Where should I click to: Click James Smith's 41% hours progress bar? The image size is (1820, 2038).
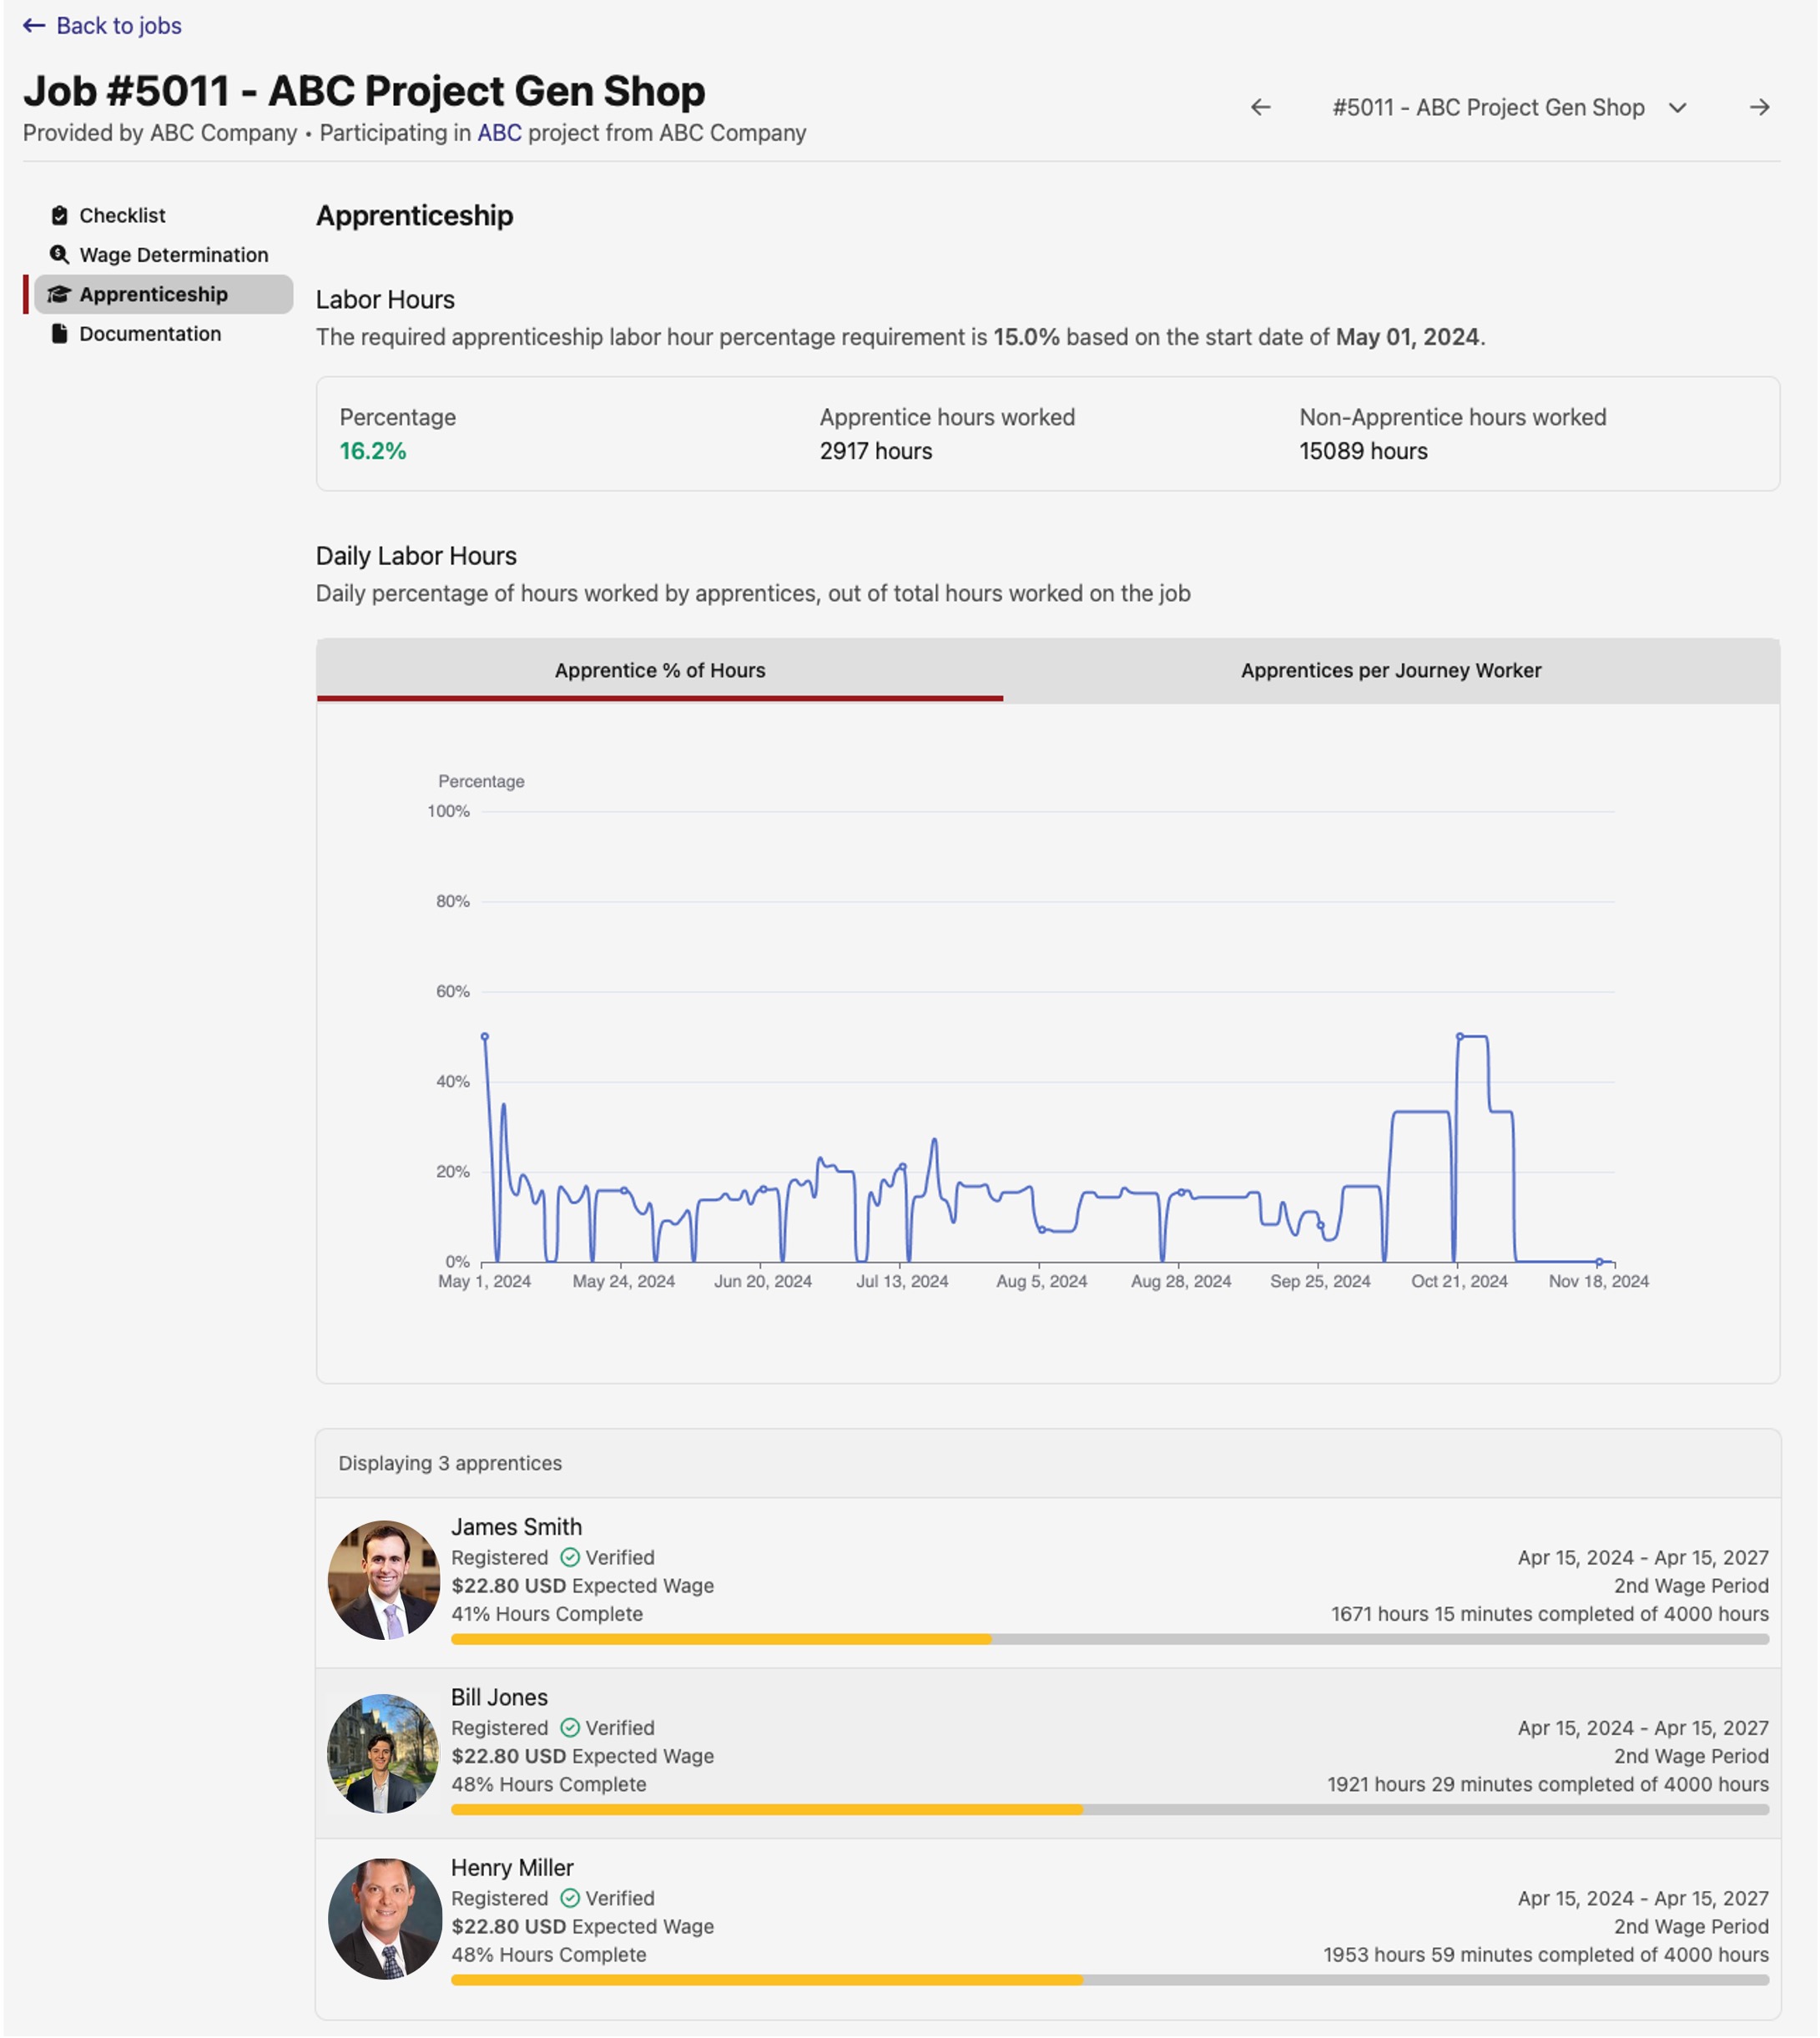coord(1110,1640)
